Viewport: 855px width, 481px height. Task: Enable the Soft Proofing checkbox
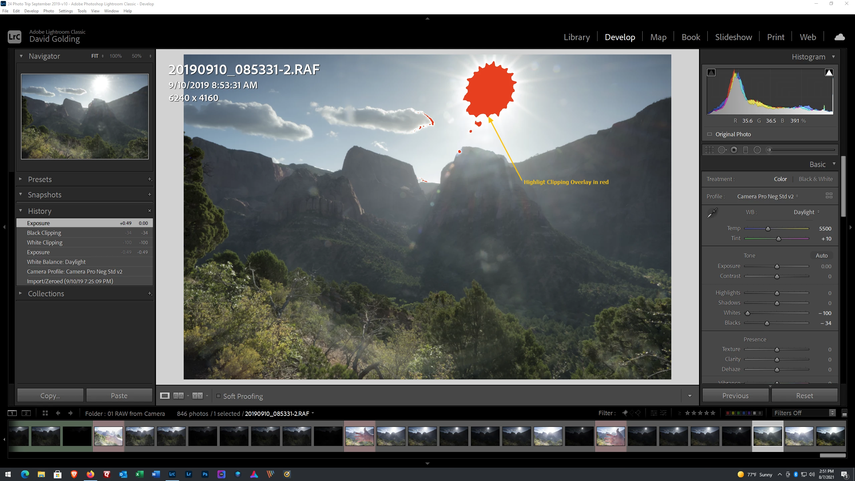click(x=218, y=396)
